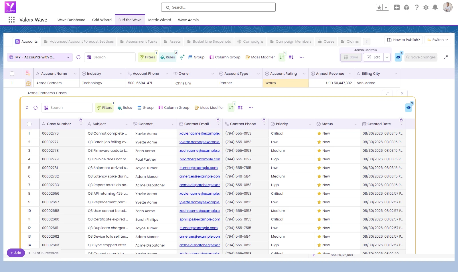Open more options in Cases toolbar
The width and height of the screenshot is (458, 272).
(251, 108)
